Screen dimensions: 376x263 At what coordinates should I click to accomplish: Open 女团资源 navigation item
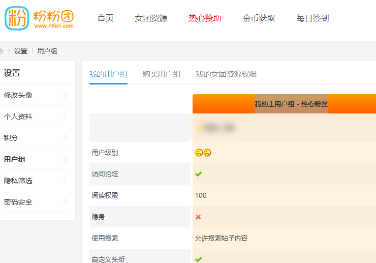coord(151,18)
